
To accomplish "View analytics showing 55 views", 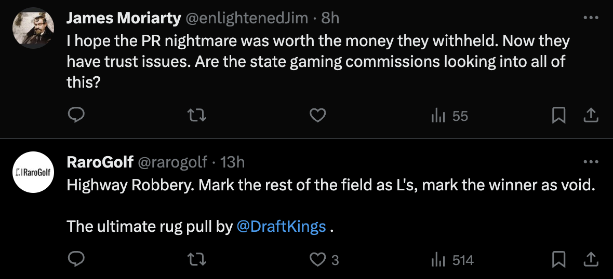I will tap(450, 116).
